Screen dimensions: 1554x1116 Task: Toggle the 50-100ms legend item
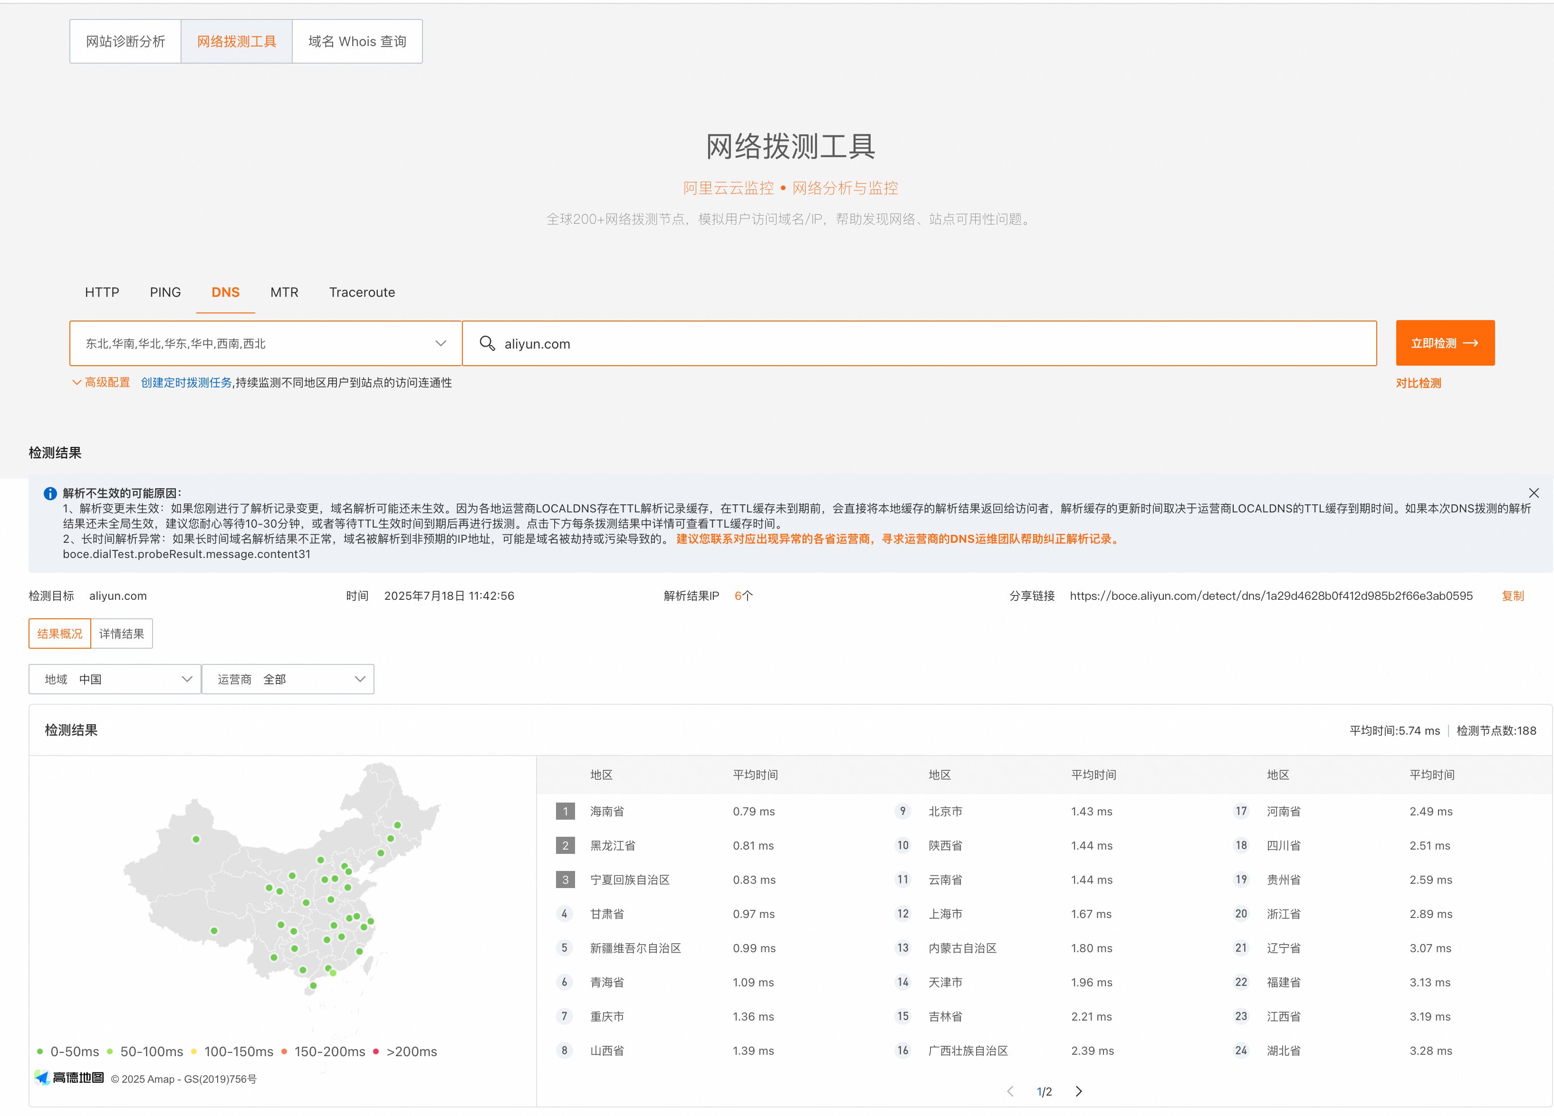tap(145, 1051)
